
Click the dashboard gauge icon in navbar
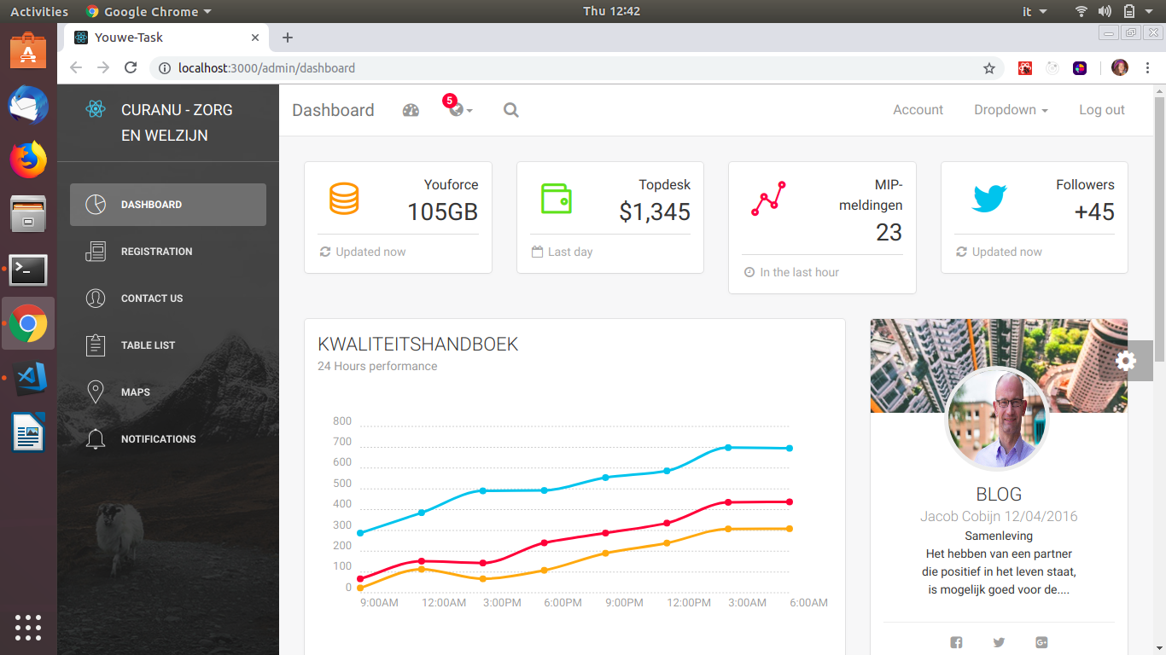(411, 110)
